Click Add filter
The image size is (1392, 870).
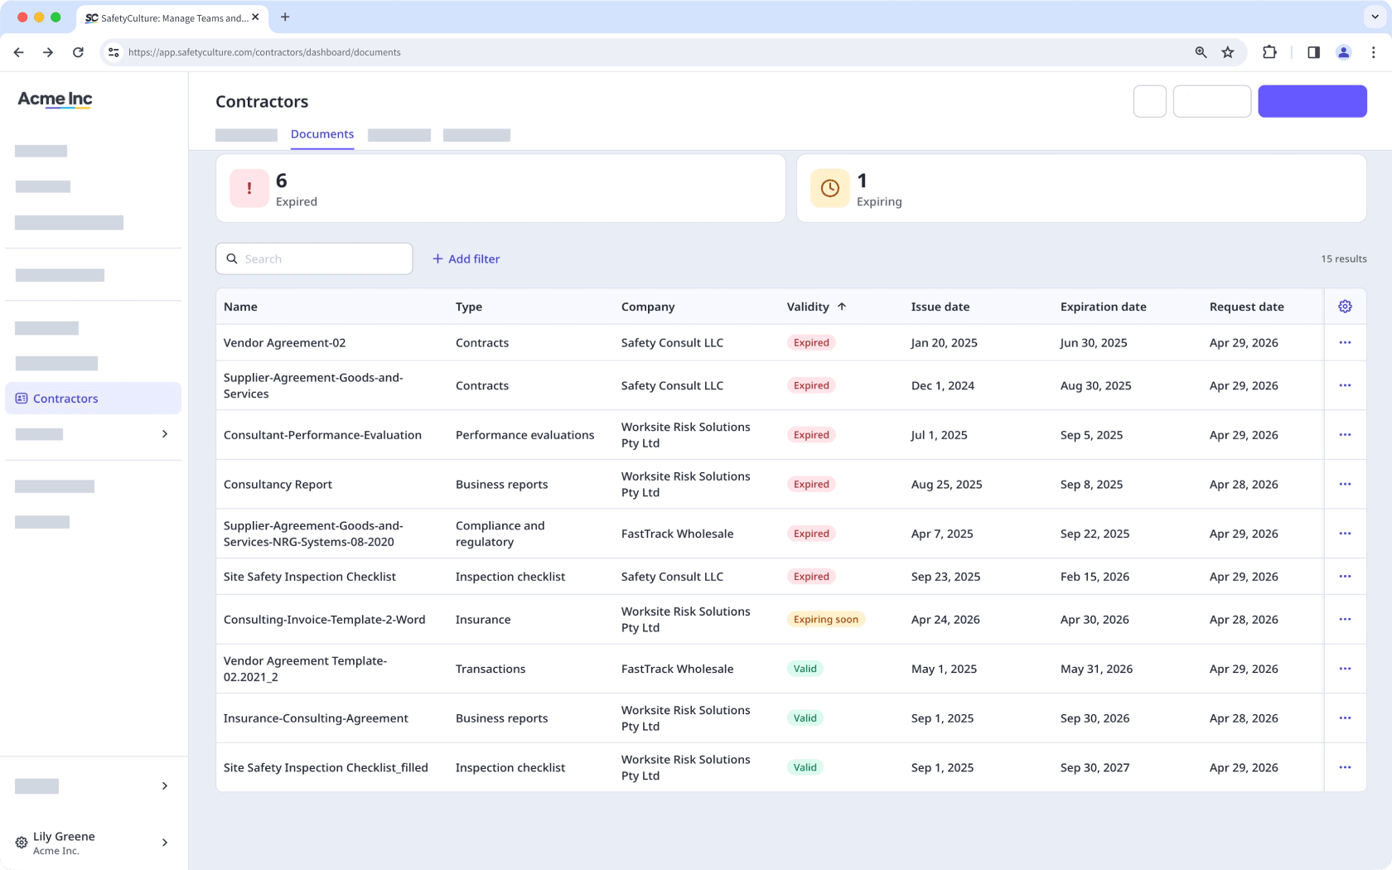pos(466,259)
